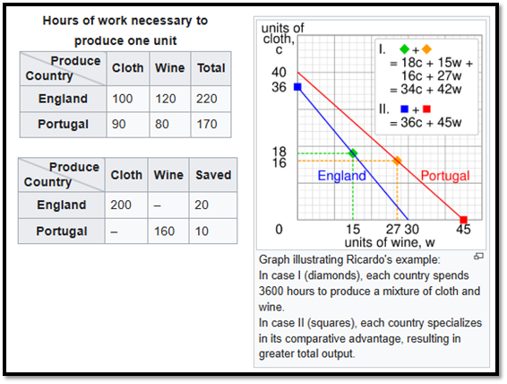Click axis tick label '18' on cloth axis
The height and width of the screenshot is (384, 507).
(279, 152)
